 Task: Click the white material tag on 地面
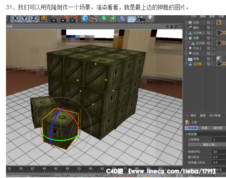click(219, 58)
